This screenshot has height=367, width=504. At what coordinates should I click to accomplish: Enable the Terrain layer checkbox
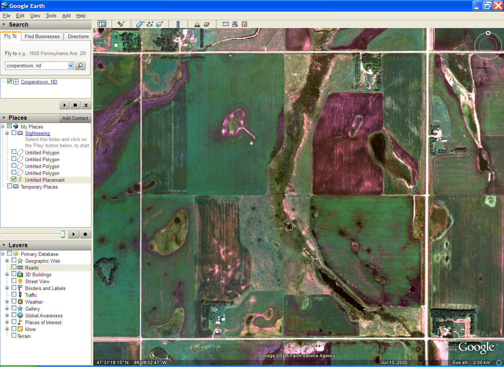[14, 335]
